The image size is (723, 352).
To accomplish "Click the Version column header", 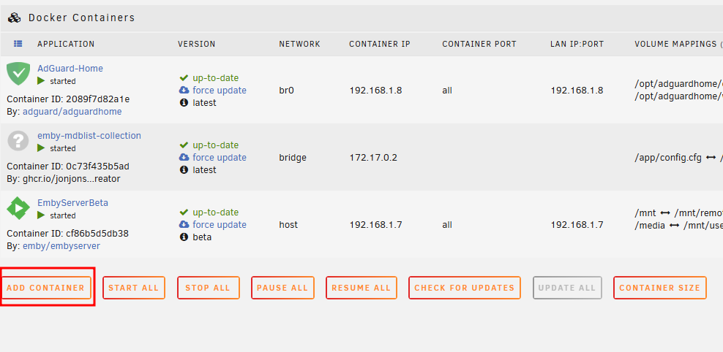I will point(197,44).
